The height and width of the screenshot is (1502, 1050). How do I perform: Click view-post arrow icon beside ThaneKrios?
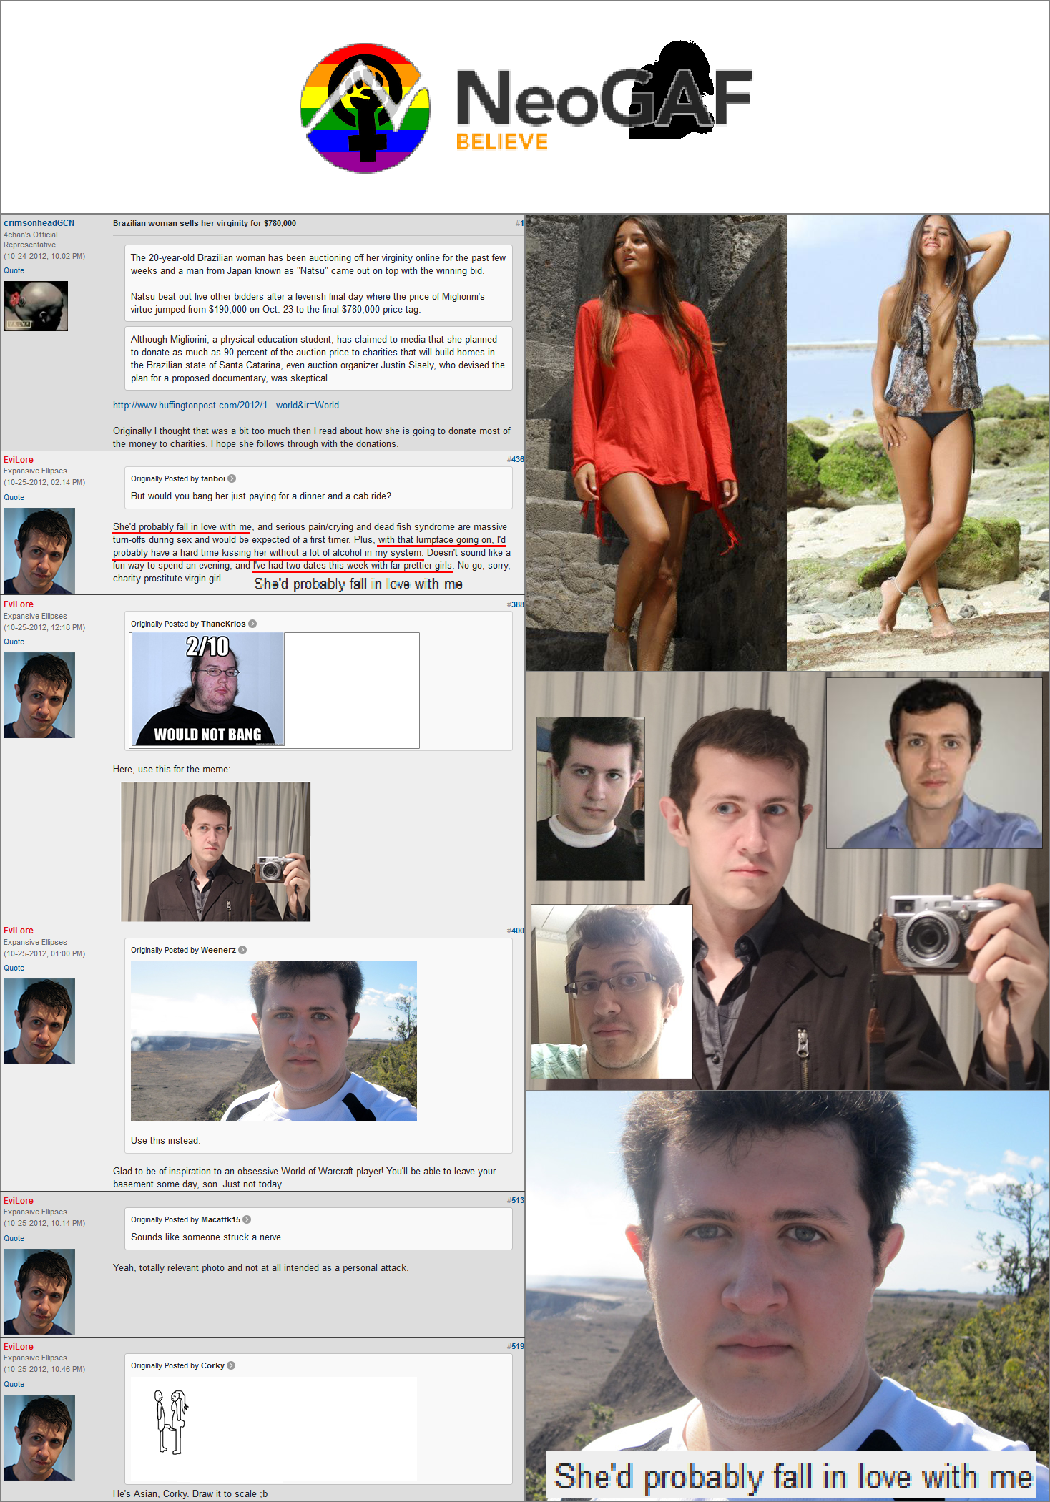[252, 624]
